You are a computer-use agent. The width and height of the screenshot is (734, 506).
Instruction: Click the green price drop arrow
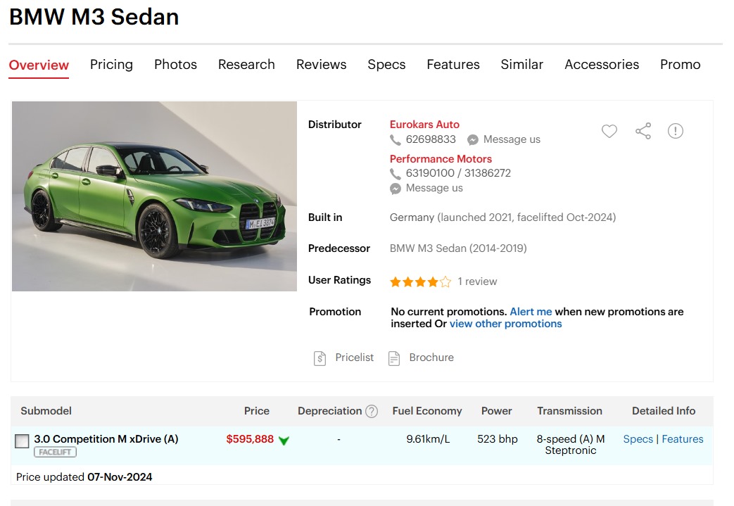[x=284, y=441]
